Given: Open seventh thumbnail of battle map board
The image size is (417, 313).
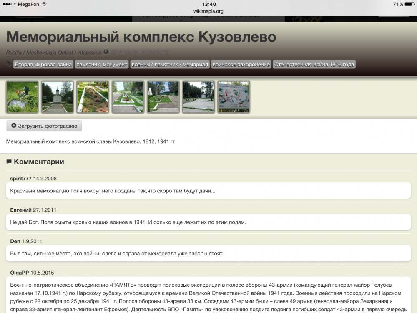Looking at the screenshot, I should click(234, 97).
